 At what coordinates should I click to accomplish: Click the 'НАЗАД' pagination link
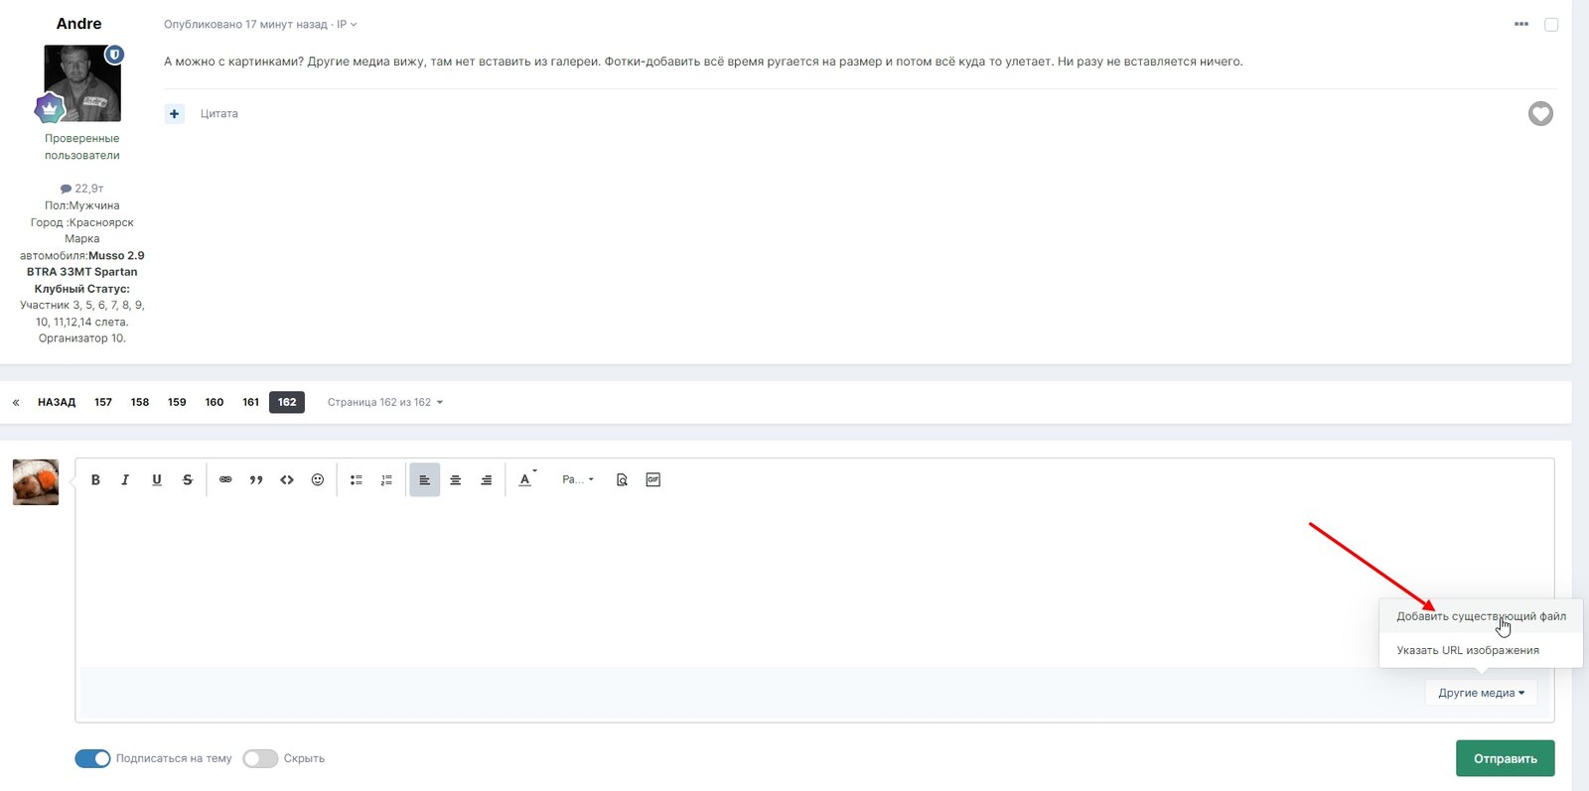pos(57,402)
